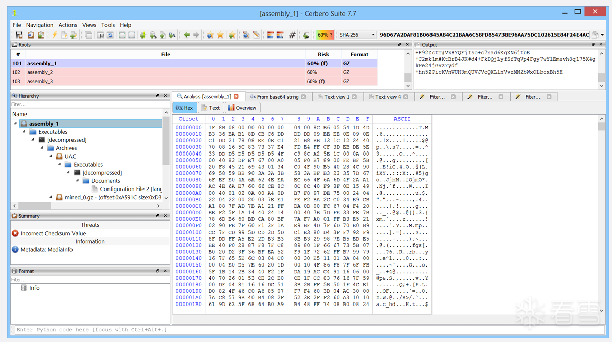Select assembly_2 row in Roots list
The image size is (612, 342).
click(40, 72)
